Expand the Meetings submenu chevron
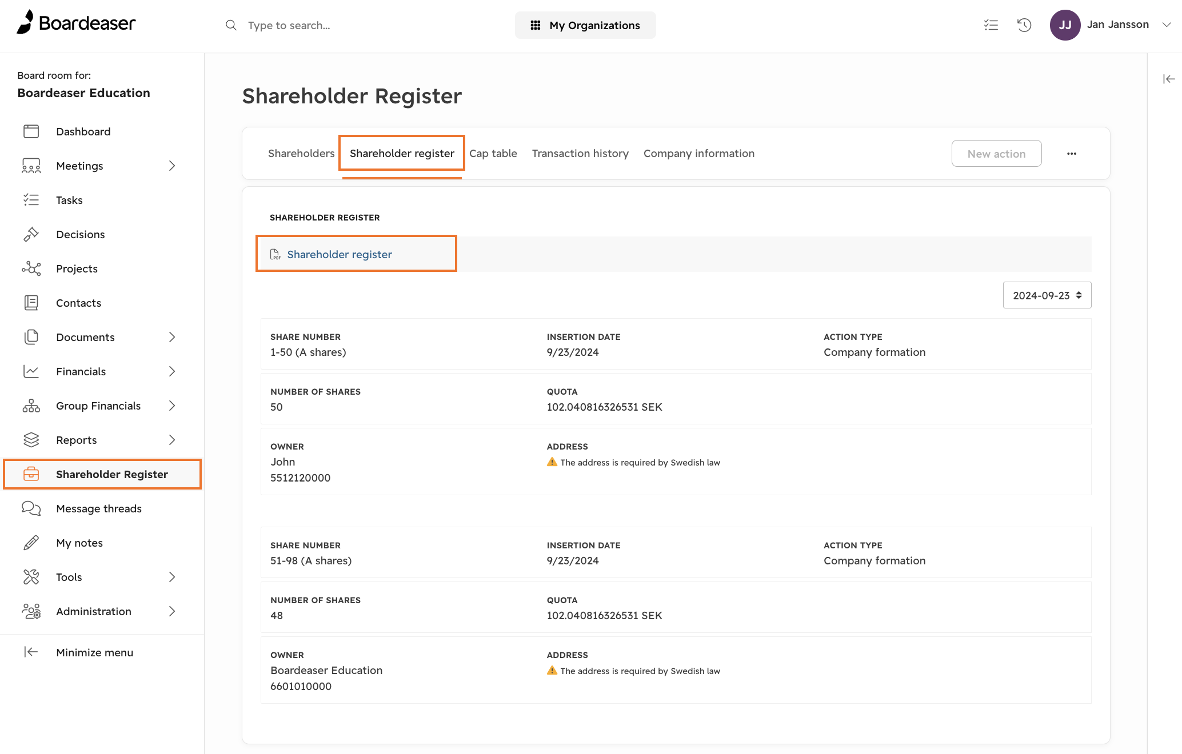Screen dimensions: 1182x754 [172, 166]
